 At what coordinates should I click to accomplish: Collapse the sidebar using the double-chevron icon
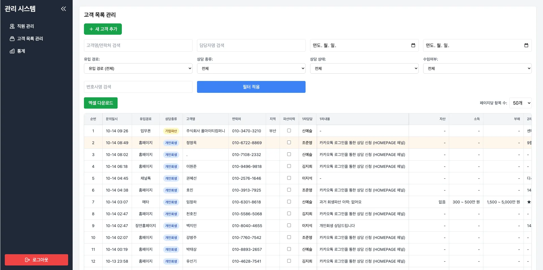[63, 9]
